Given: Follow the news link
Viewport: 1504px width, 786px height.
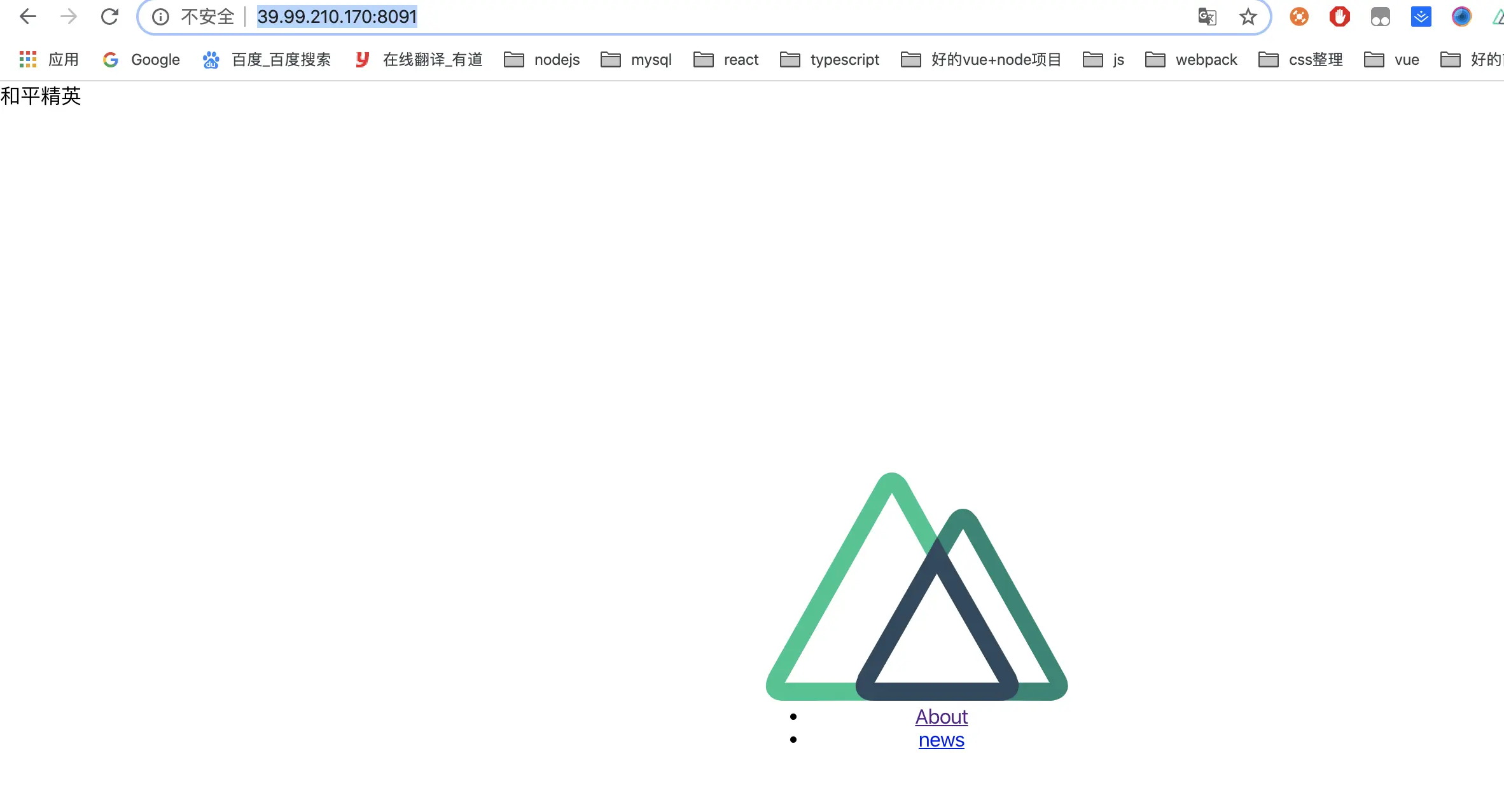Looking at the screenshot, I should pyautogui.click(x=941, y=740).
